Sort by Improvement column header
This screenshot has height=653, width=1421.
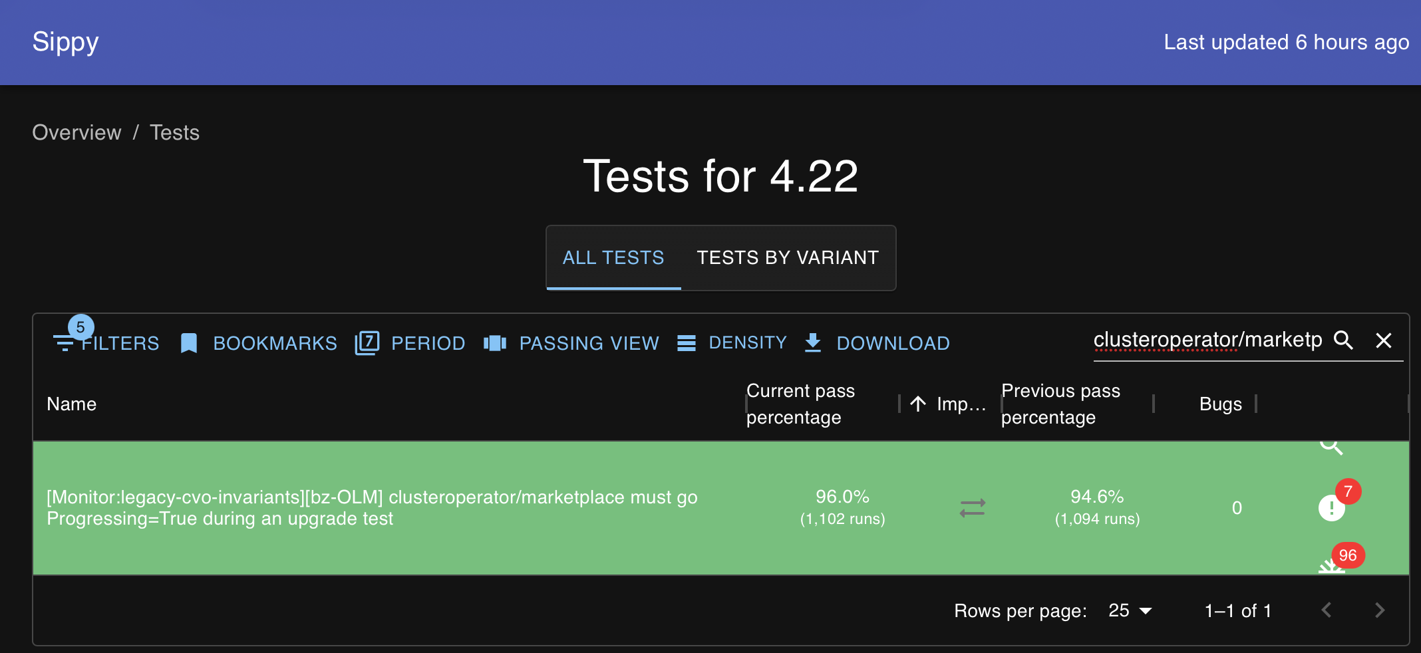(x=960, y=404)
